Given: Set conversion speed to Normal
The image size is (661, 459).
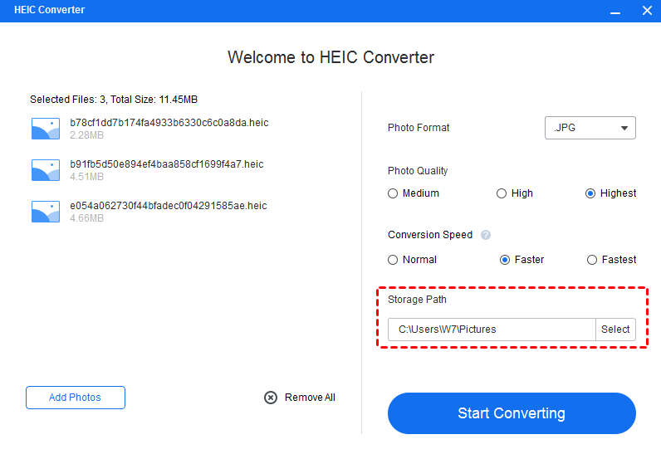Looking at the screenshot, I should click(x=393, y=260).
